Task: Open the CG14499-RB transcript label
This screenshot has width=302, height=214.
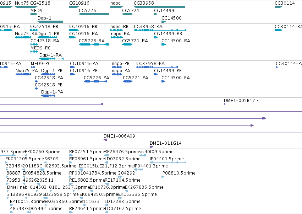Action: tap(168, 33)
